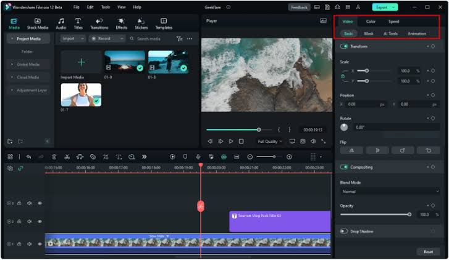
Task: Click the Split scissors tool in timeline toolbar
Action: coord(67,156)
